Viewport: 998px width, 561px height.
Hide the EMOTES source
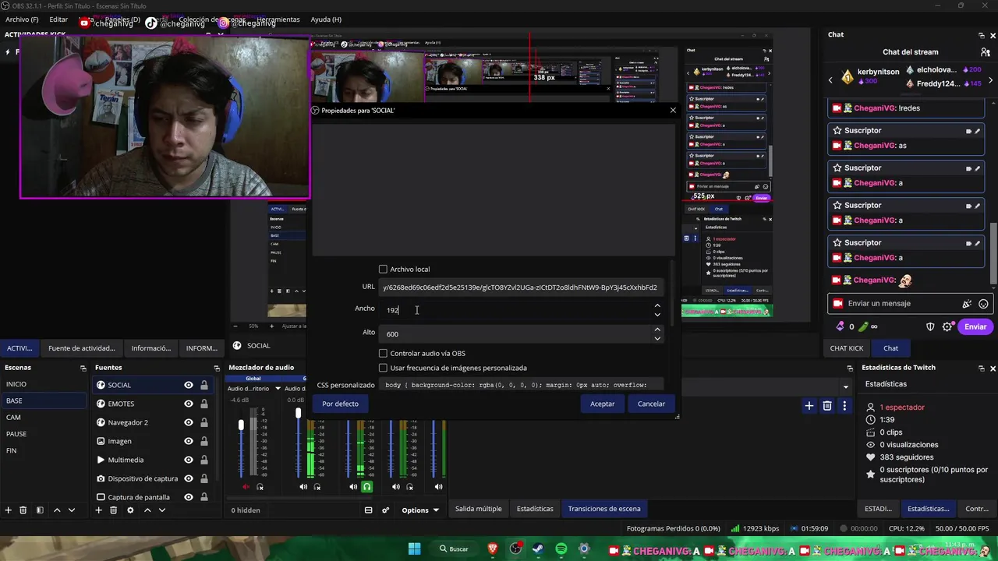point(188,404)
